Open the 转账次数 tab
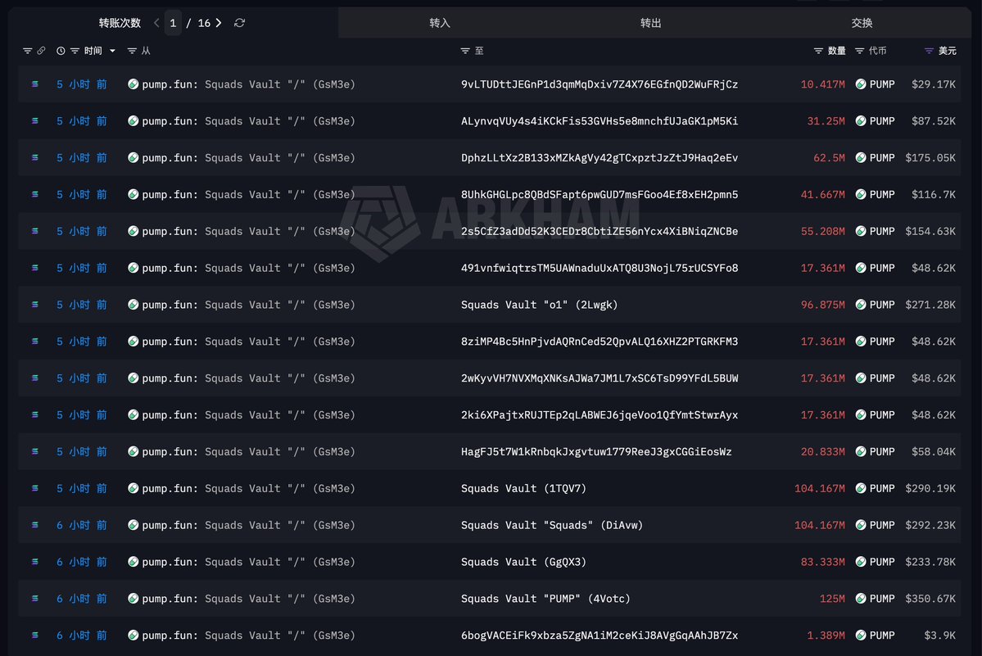Screen dimensions: 982x656 (x=120, y=23)
